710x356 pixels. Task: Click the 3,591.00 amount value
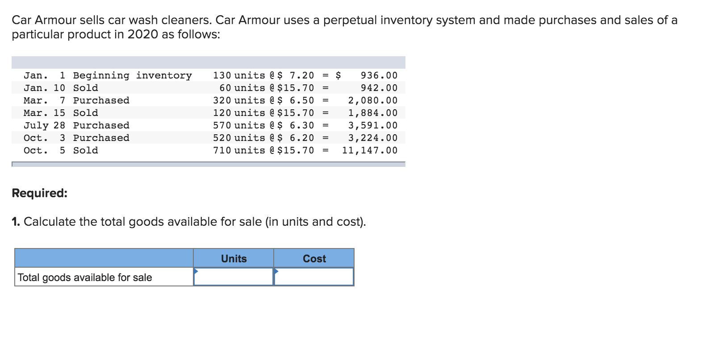[x=372, y=125]
